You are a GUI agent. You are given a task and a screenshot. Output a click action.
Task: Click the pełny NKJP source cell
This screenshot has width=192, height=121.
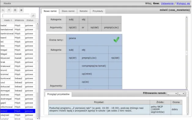point(160,109)
